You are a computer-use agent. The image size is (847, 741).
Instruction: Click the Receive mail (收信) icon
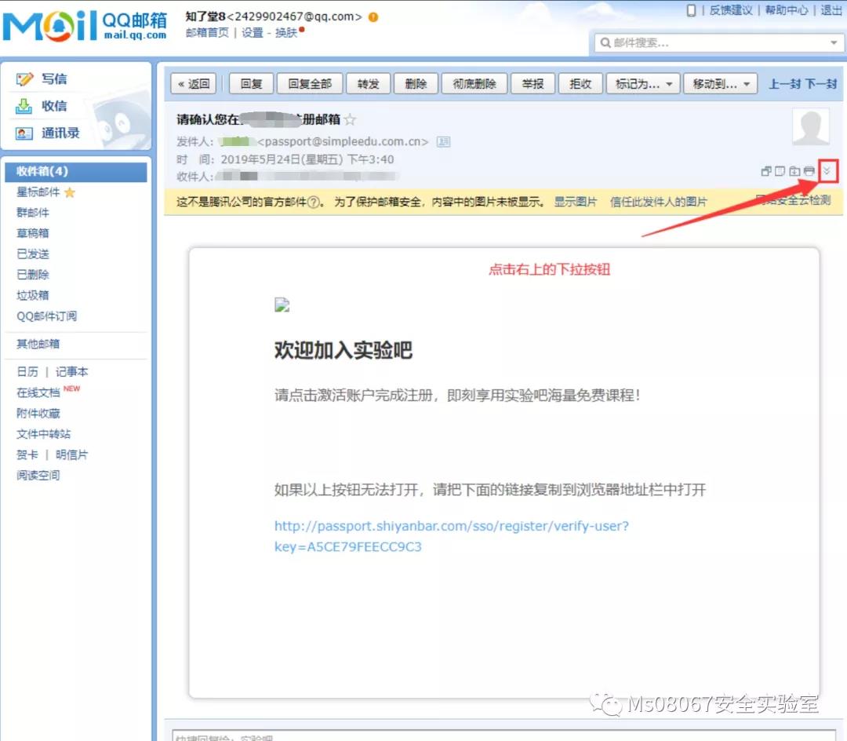(x=25, y=106)
